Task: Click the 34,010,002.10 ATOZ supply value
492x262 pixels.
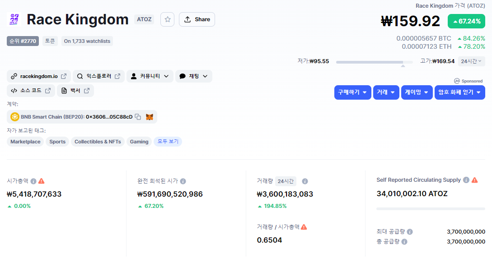Action: [412, 194]
